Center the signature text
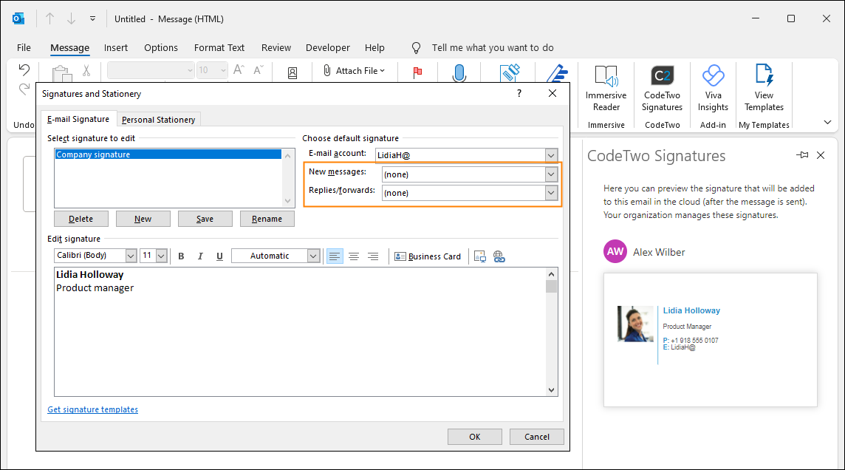 (354, 256)
